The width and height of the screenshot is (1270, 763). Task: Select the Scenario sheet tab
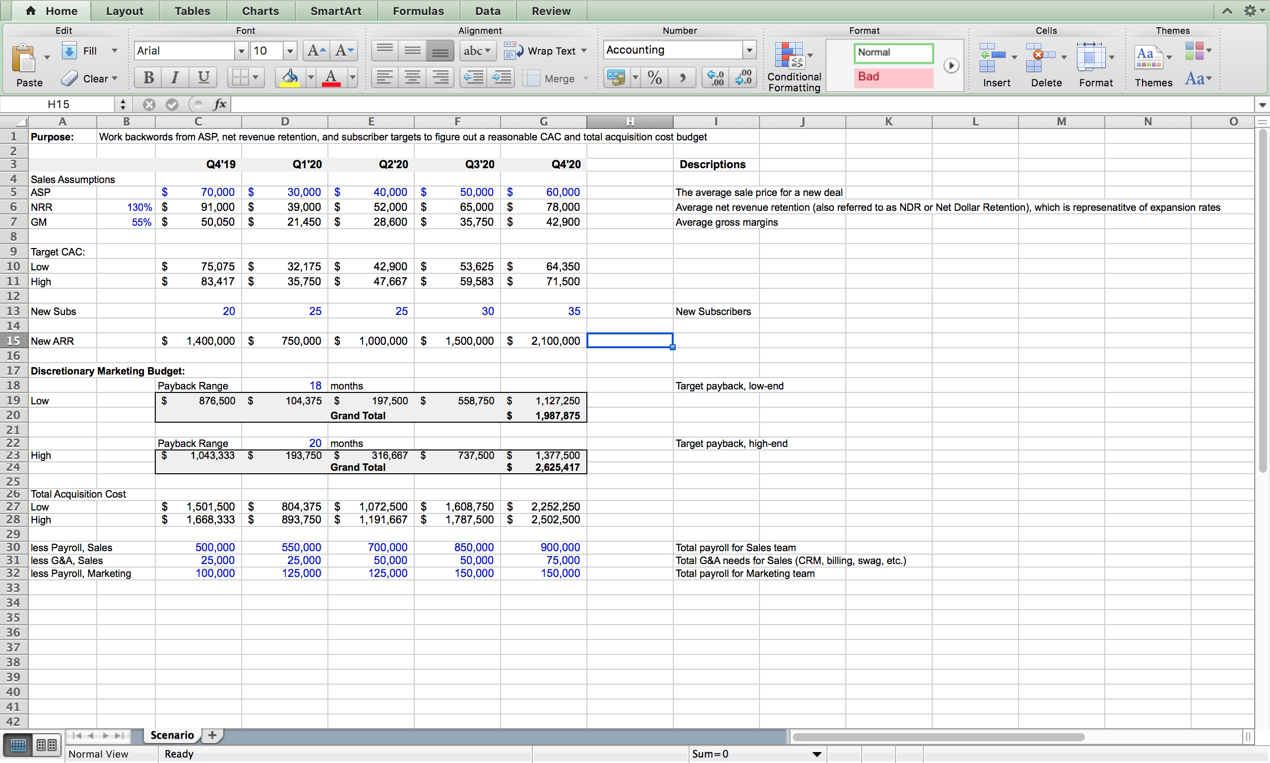coord(172,735)
